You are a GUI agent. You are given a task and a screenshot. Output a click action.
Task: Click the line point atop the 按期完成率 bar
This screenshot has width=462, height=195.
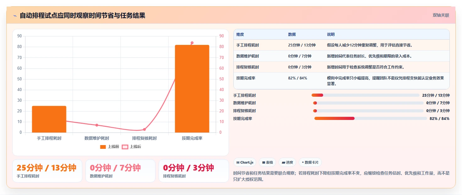click(x=192, y=43)
